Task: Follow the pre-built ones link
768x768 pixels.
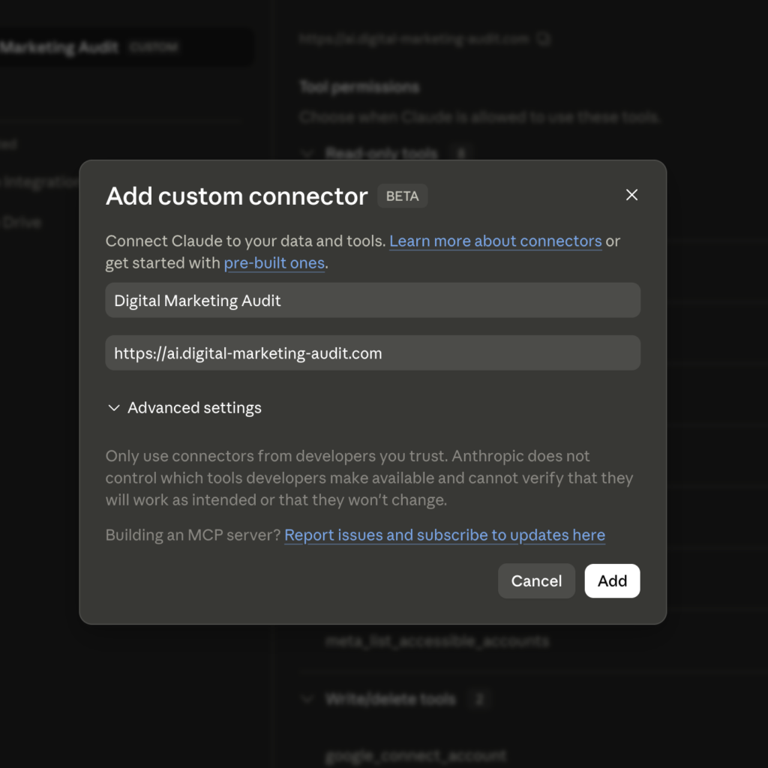Action: point(274,263)
